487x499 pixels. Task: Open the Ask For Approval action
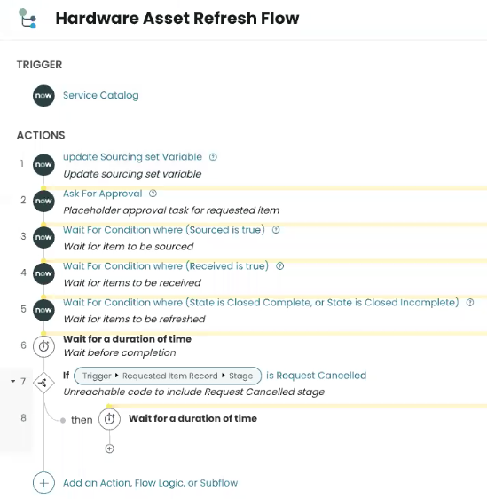(x=102, y=194)
